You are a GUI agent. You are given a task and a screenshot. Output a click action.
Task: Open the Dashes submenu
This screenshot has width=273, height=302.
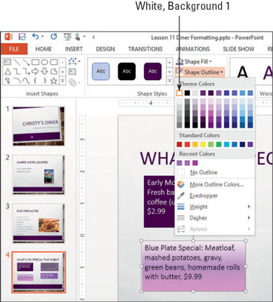tap(215, 217)
